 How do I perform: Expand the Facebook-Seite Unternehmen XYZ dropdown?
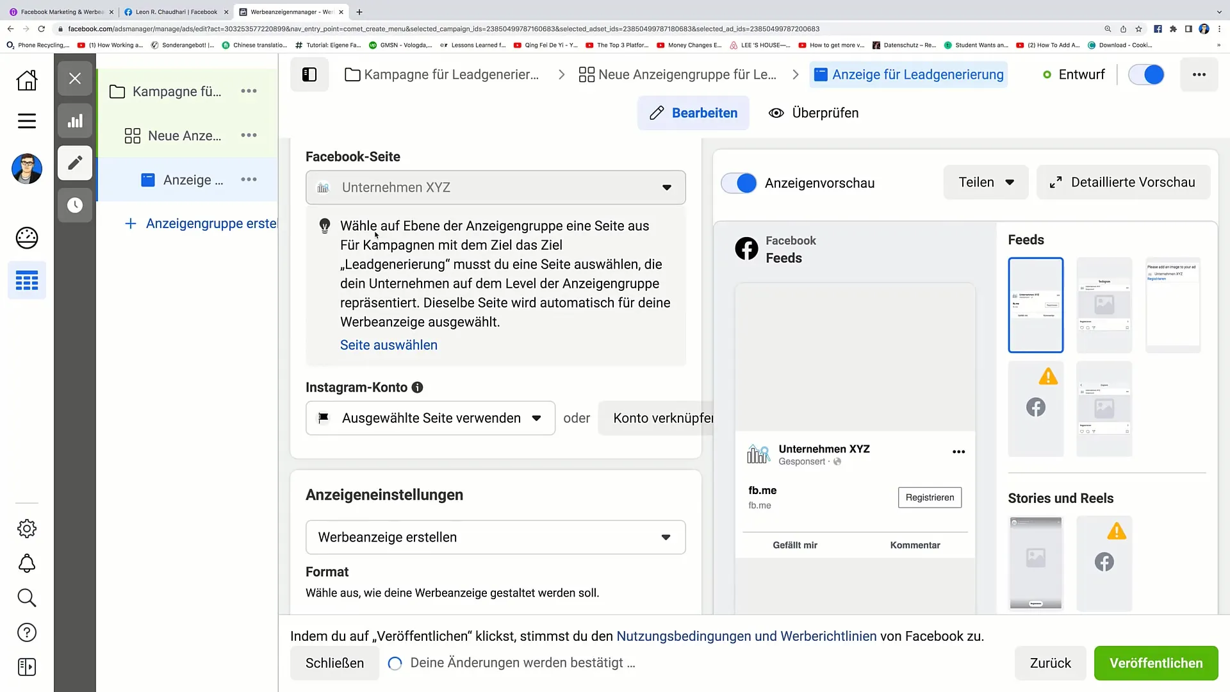(495, 187)
